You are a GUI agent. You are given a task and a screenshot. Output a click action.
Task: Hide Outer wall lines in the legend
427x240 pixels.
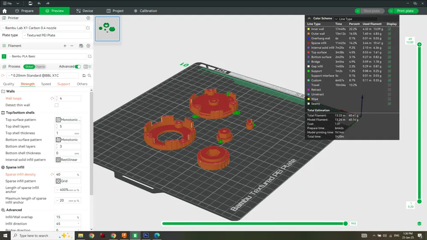(389, 33)
